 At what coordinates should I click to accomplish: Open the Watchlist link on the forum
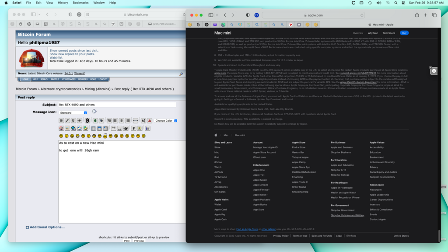pos(56,57)
